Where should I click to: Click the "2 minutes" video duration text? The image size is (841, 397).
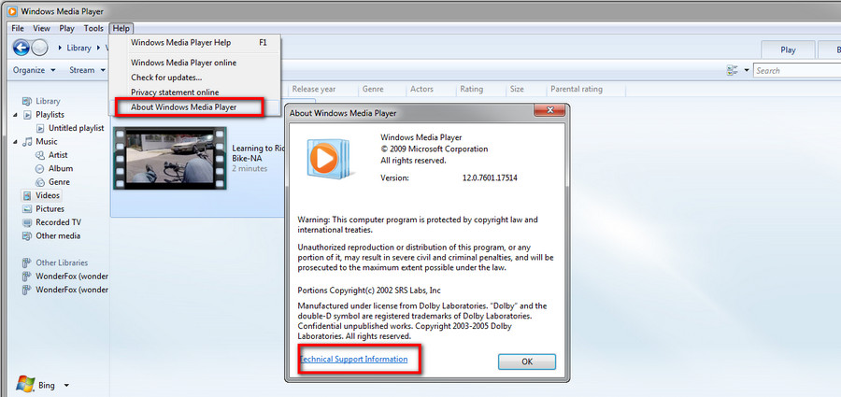pos(249,168)
